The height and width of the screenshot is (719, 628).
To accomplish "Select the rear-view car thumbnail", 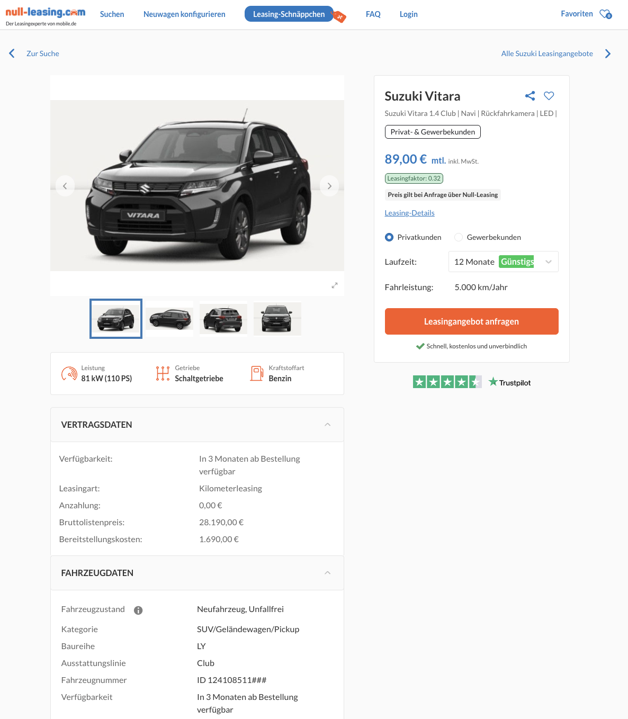I will (223, 319).
